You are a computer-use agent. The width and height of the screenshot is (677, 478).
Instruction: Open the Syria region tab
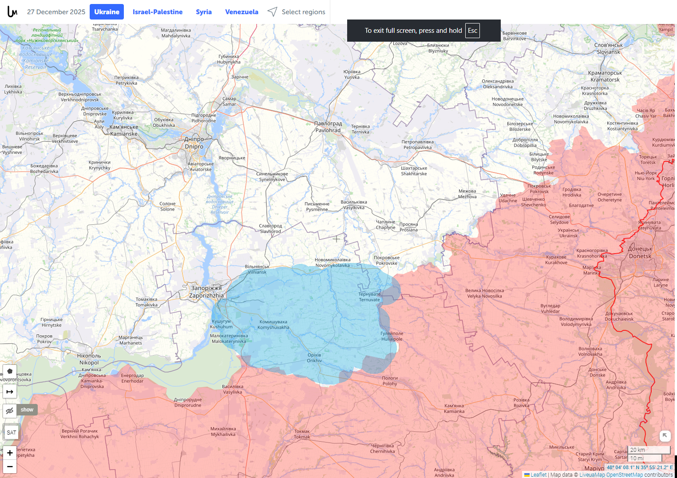pos(204,12)
